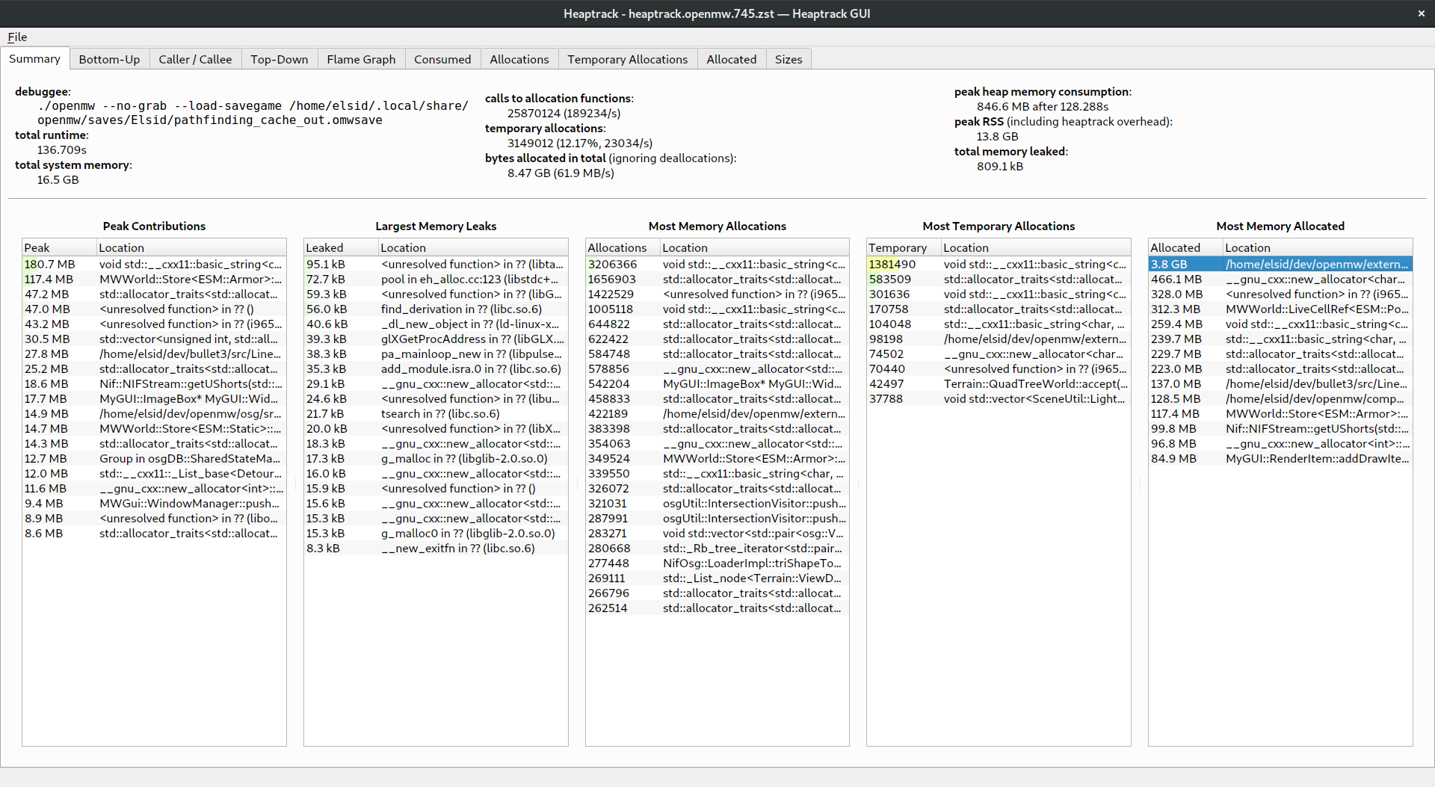
Task: Open the Allocations tab
Action: [x=519, y=59]
